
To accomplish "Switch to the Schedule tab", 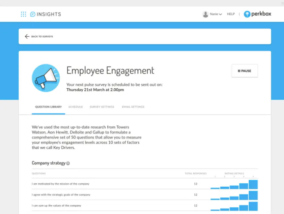I will 75,107.
